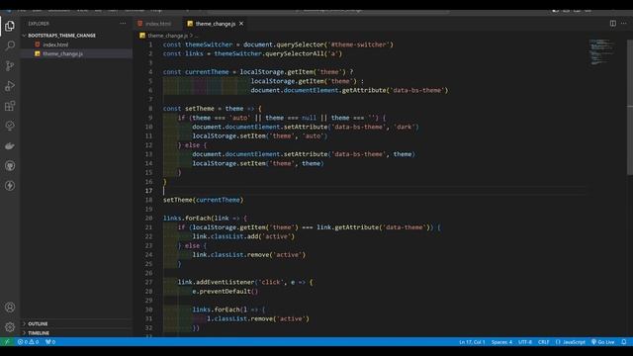Click 'link.addEventListener' on line 27
Viewport: 633px width, 356px height.
coord(216,282)
